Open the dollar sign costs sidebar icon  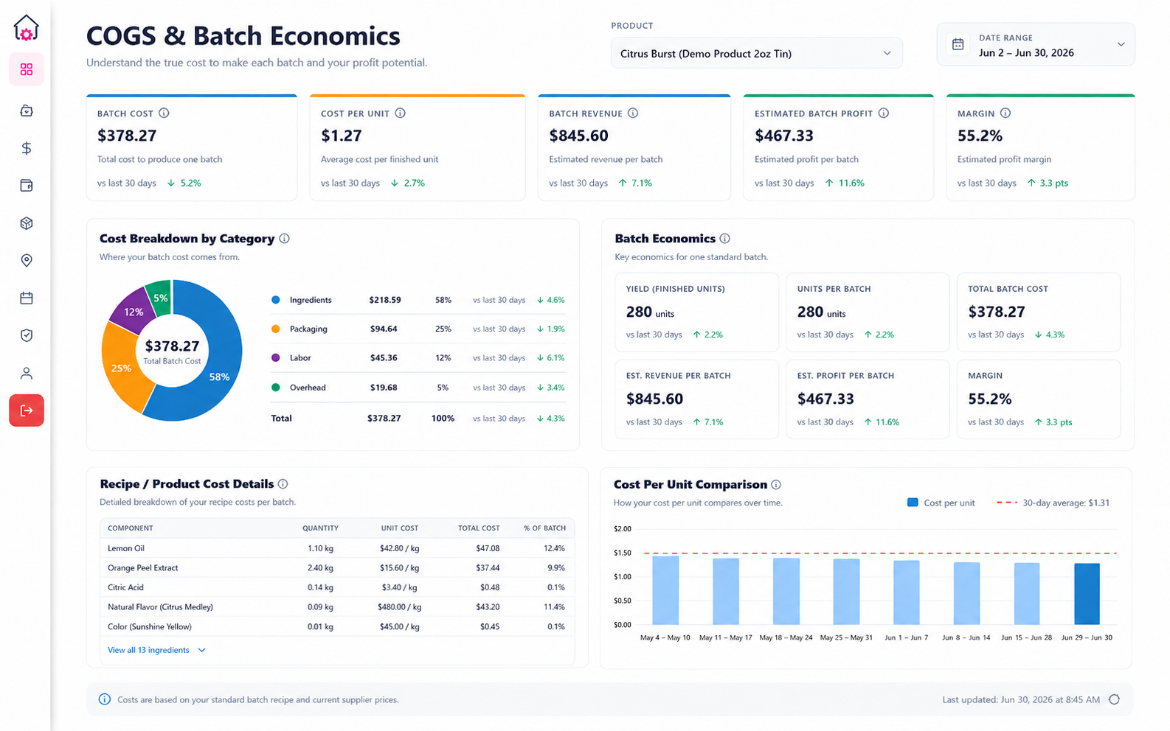click(x=27, y=148)
